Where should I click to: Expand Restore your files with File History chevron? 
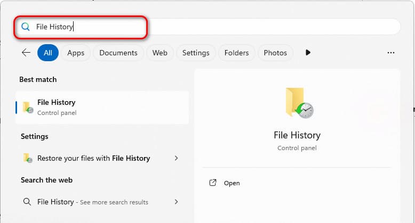(x=176, y=158)
